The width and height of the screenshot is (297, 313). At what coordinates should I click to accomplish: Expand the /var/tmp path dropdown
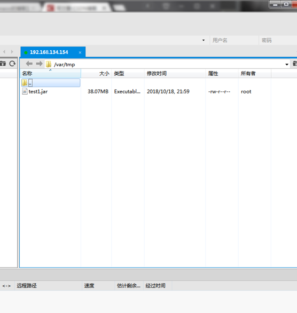click(287, 64)
